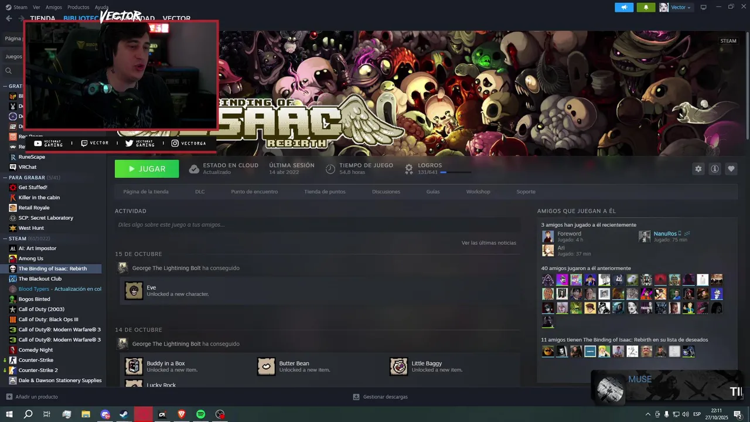Collapse the STEAM category
The height and width of the screenshot is (422, 750).
coord(5,239)
